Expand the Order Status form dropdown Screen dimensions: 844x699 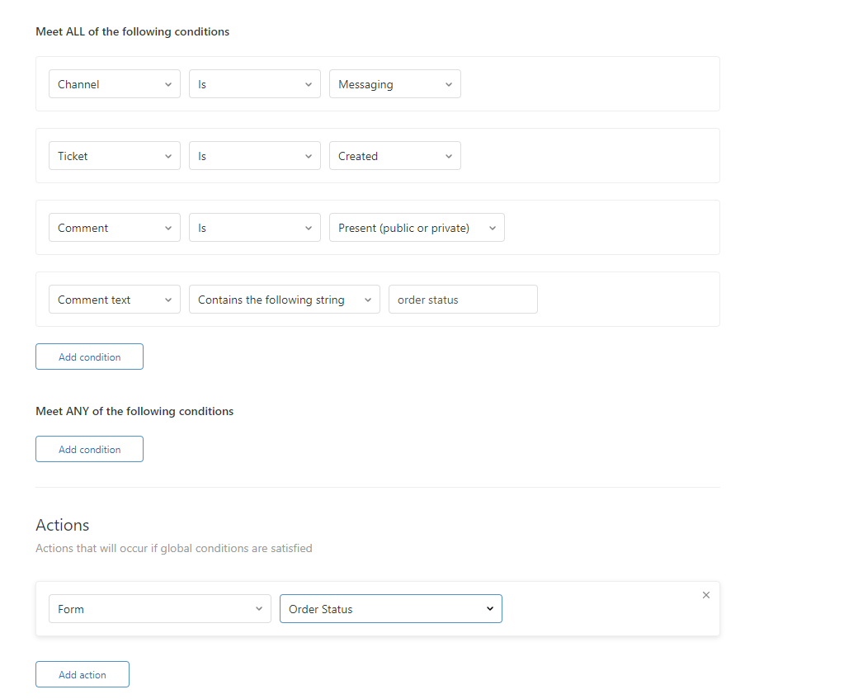(x=390, y=609)
